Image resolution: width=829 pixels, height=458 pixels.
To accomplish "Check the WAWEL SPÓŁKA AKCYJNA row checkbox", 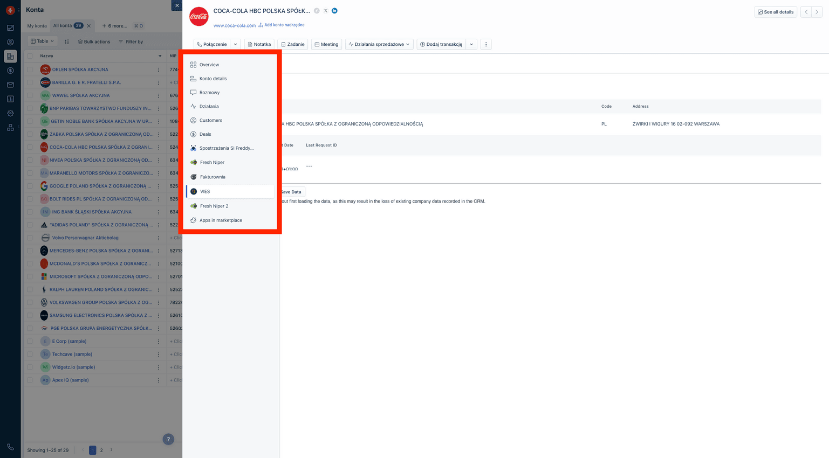I will tap(30, 95).
